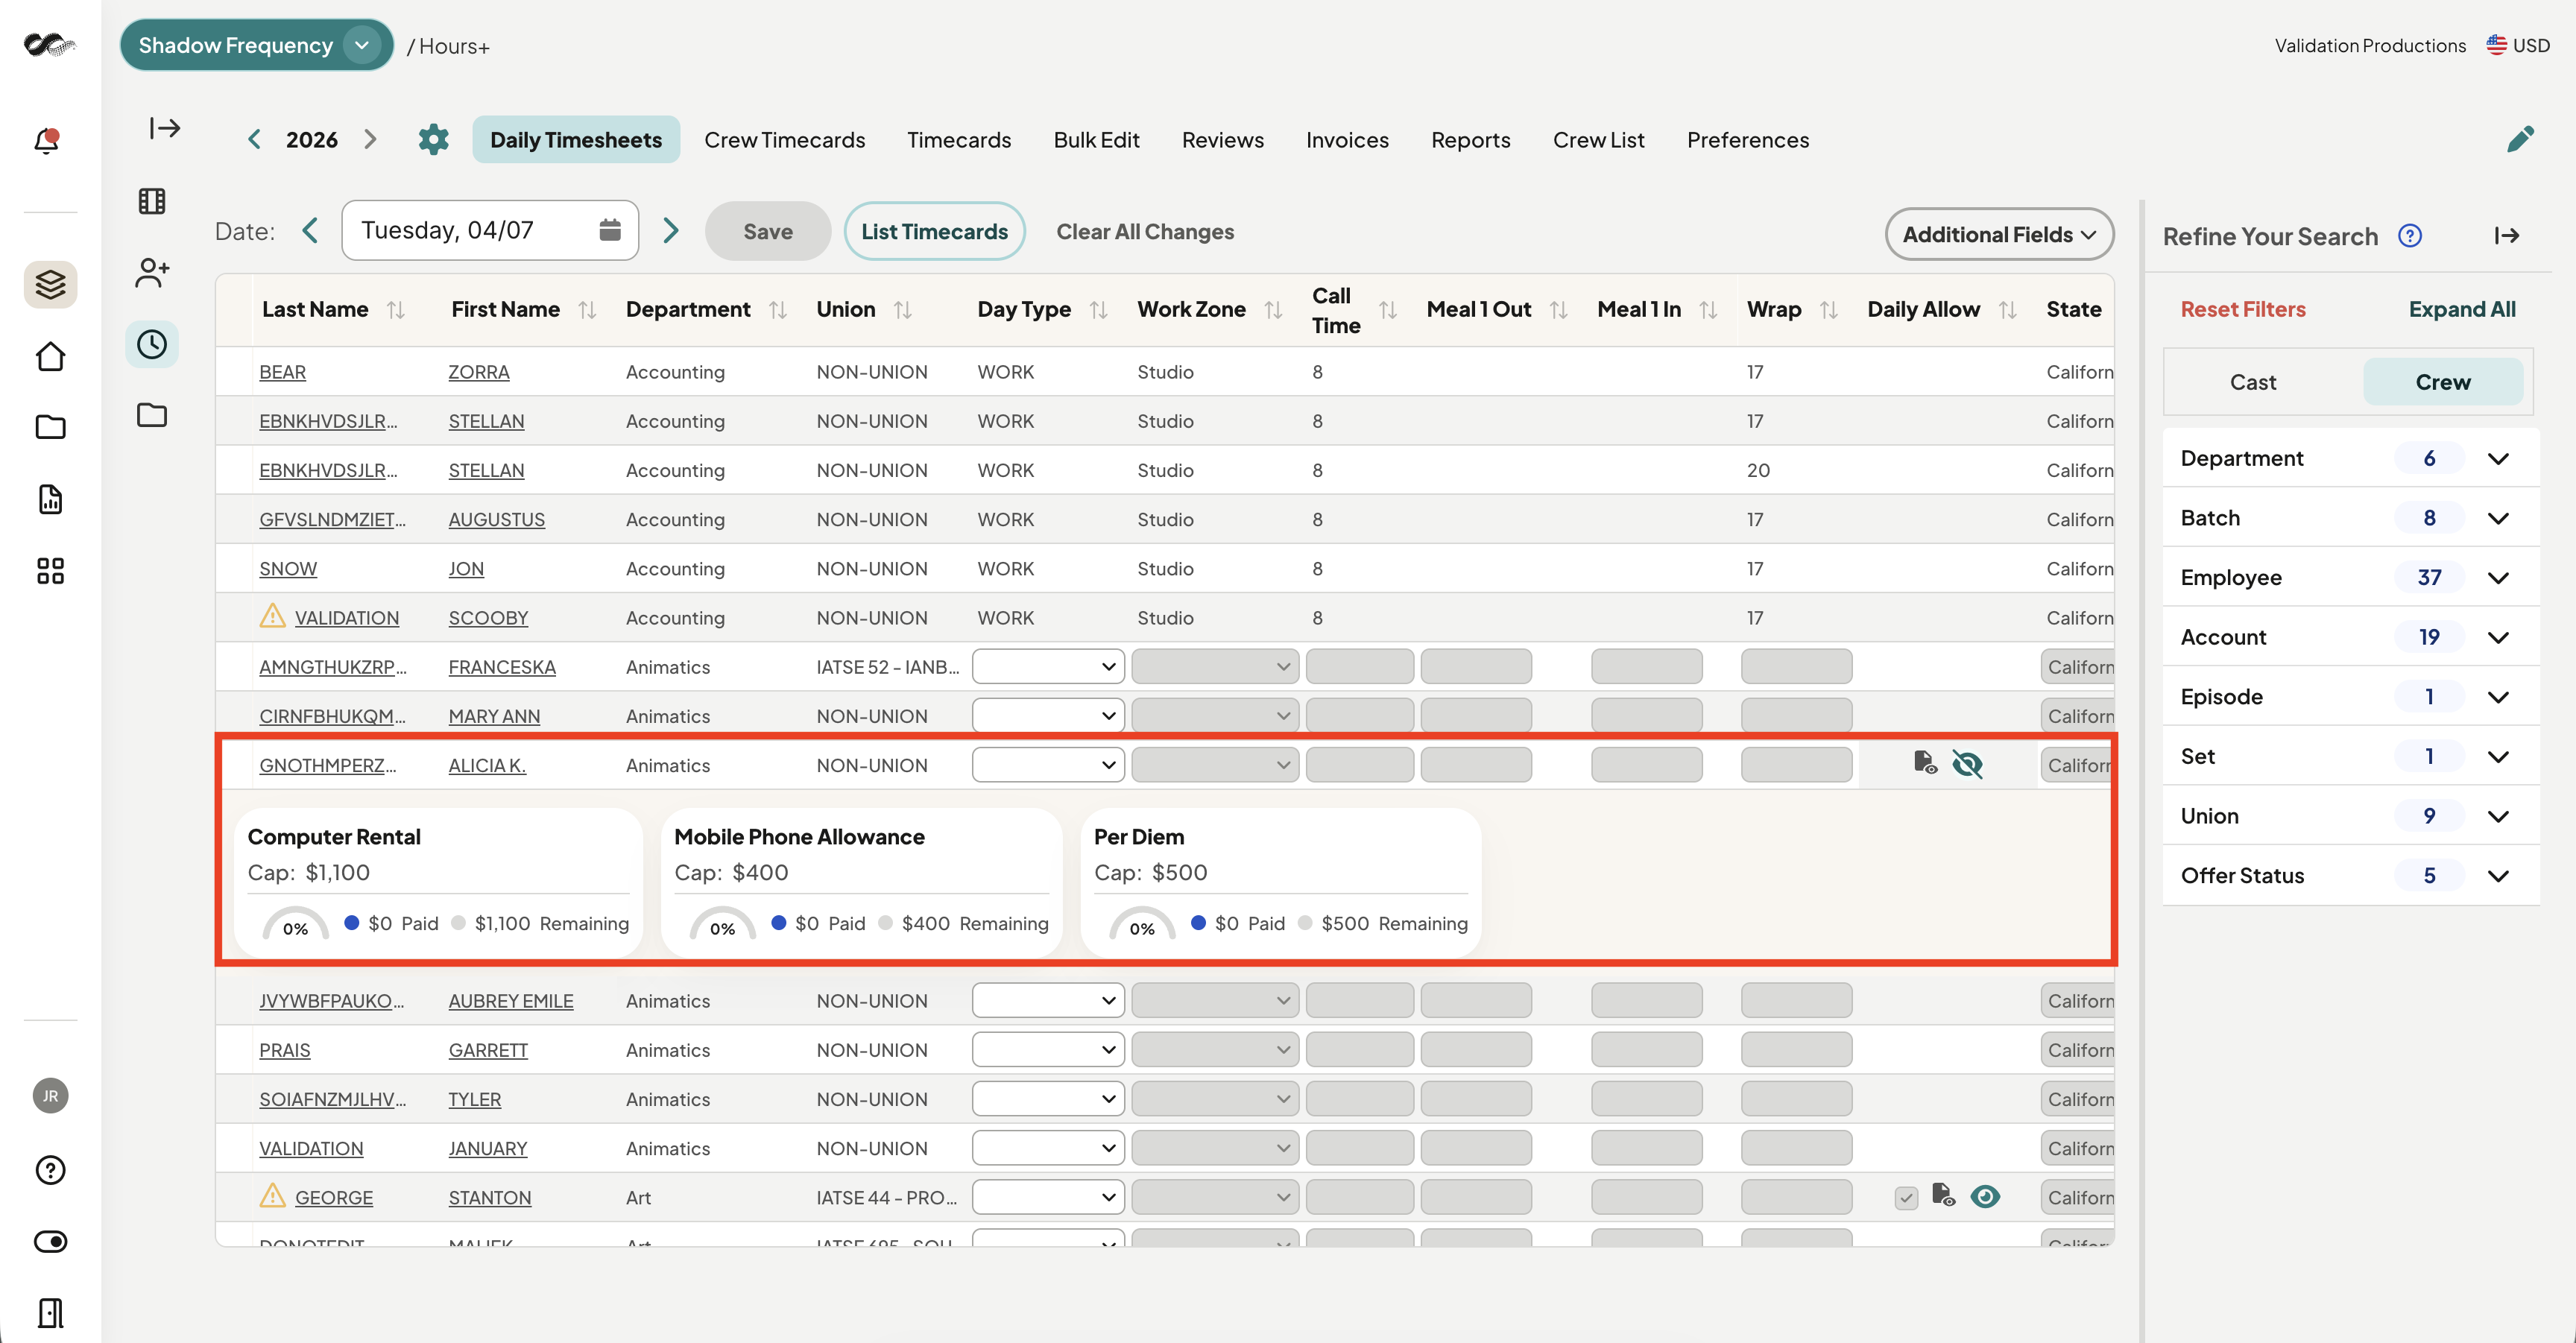Click the date field showing Tuesday, 04/07

[490, 230]
